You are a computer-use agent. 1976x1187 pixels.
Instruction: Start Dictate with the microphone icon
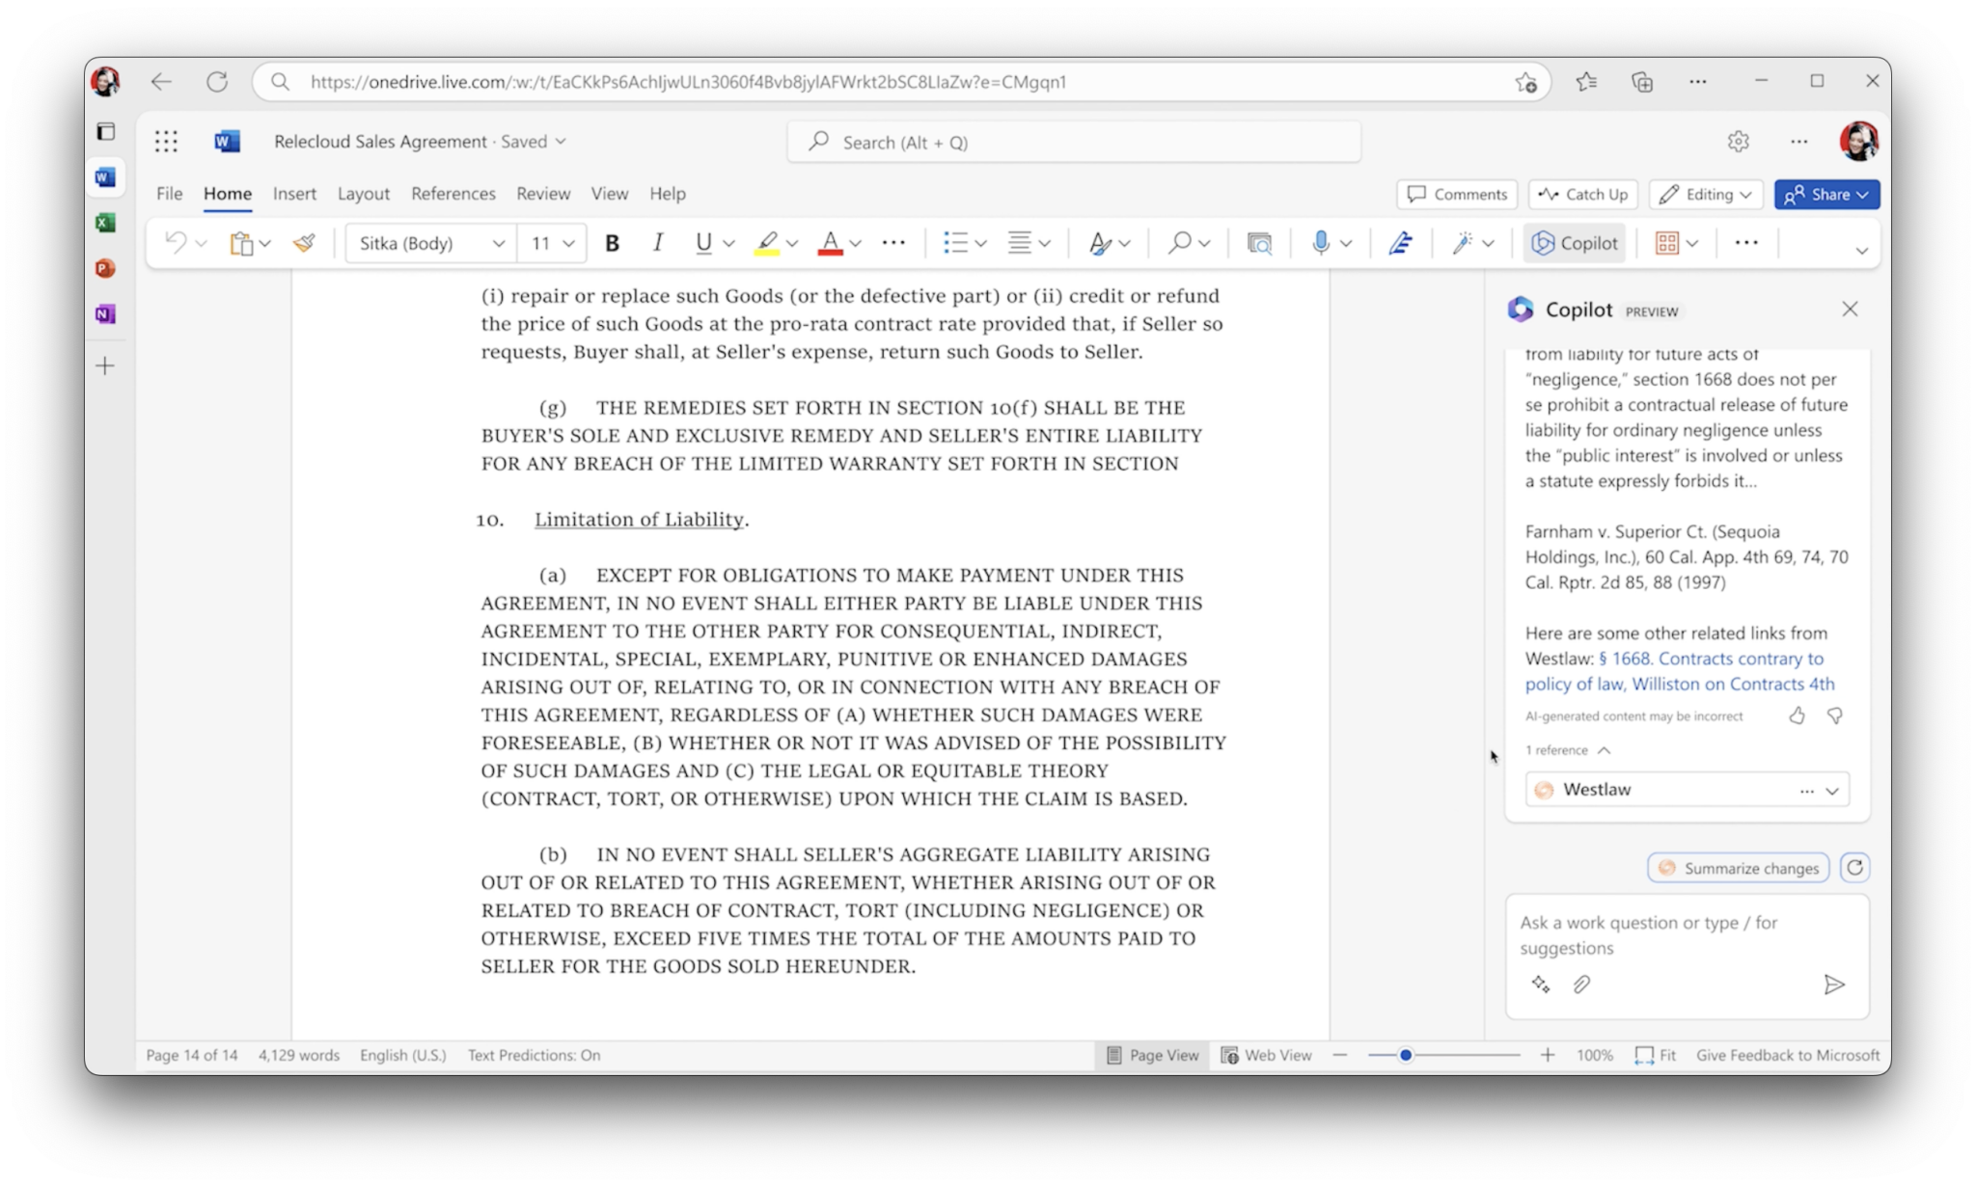tap(1321, 243)
